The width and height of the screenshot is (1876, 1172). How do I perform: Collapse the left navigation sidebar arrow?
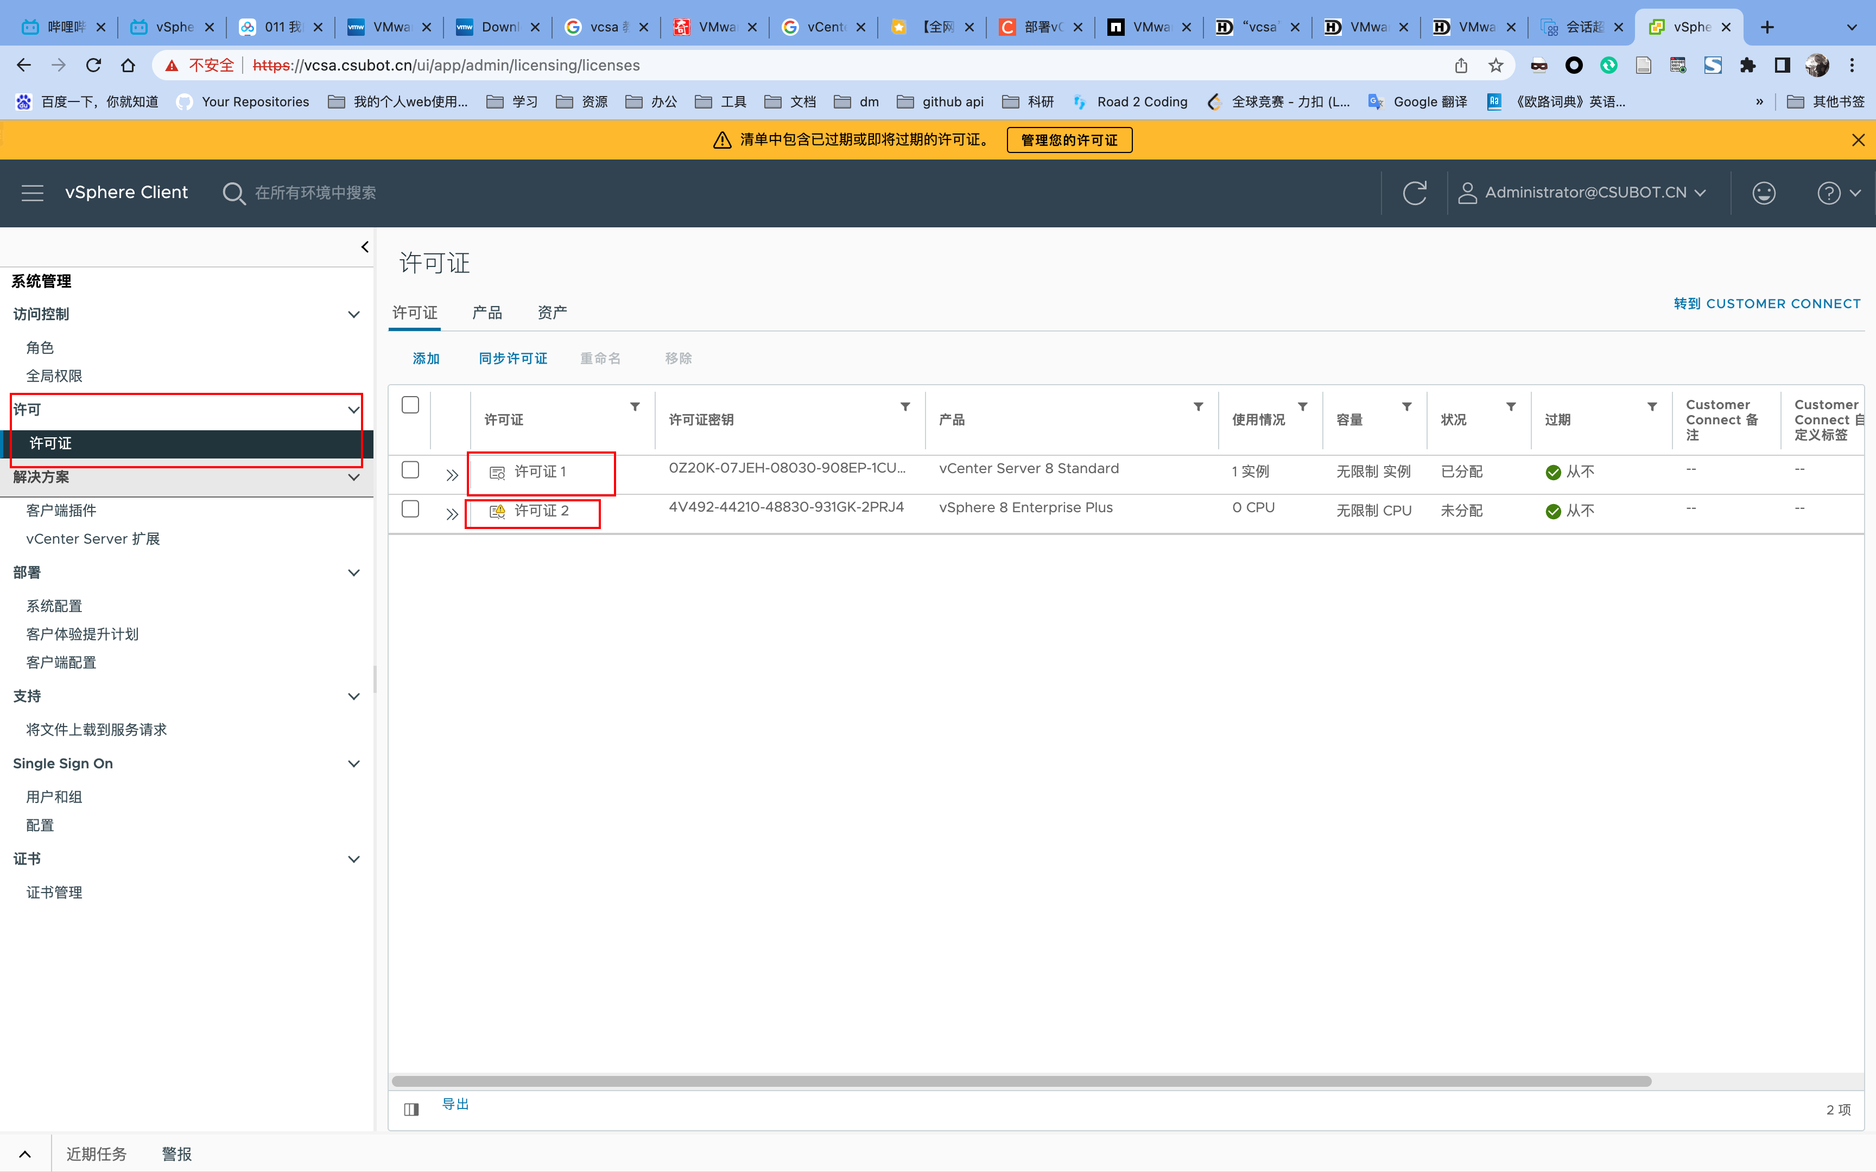coord(364,246)
